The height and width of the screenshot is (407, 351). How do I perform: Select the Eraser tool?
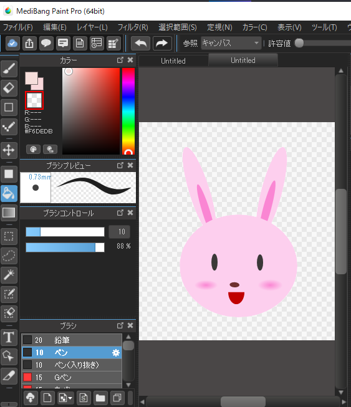tap(9, 88)
